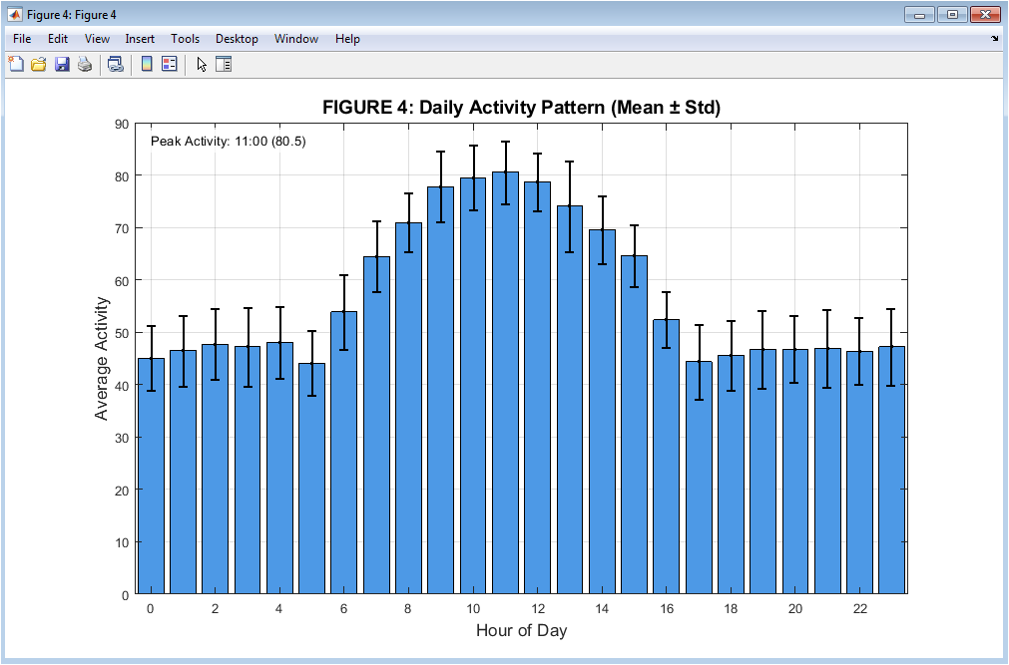Image resolution: width=1009 pixels, height=665 pixels.
Task: Click the New Figure toolbar icon
Action: click(16, 65)
